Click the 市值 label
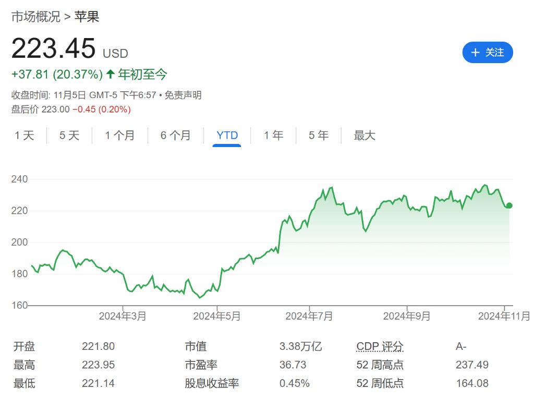The image size is (534, 401). coord(196,347)
